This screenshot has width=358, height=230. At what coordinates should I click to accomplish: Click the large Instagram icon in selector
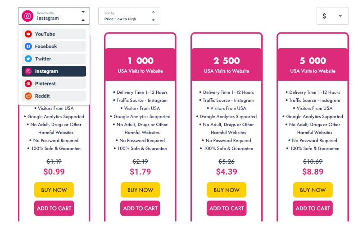27,16
